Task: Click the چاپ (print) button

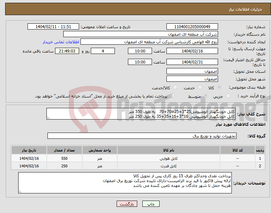Action: (151, 204)
